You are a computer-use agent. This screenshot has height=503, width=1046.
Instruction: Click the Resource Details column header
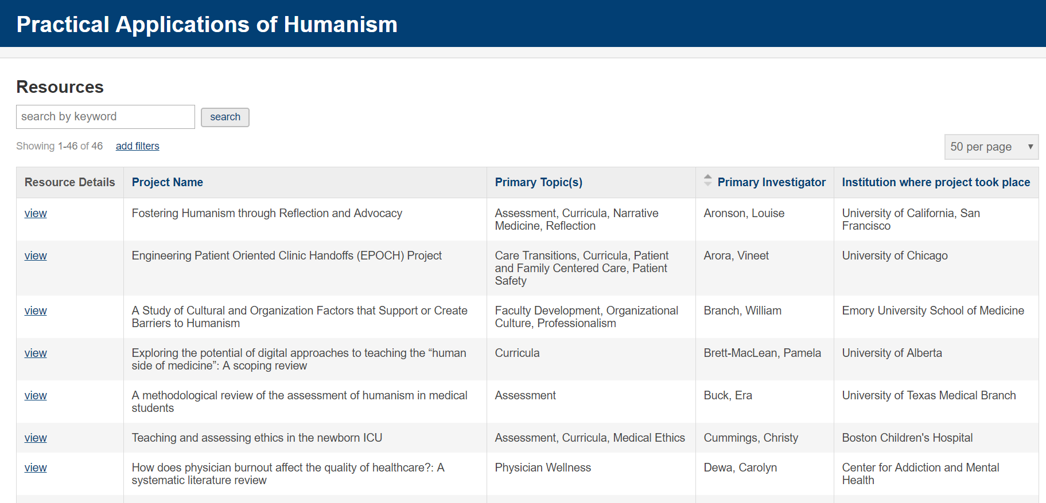[x=69, y=182]
